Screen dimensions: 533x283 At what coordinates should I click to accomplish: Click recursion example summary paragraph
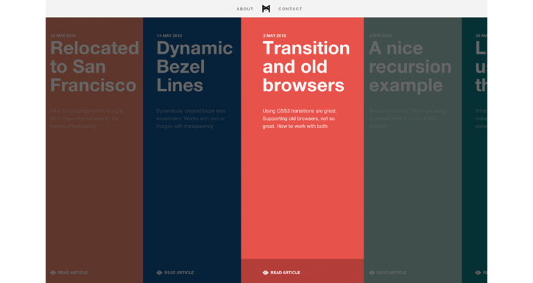click(x=407, y=118)
